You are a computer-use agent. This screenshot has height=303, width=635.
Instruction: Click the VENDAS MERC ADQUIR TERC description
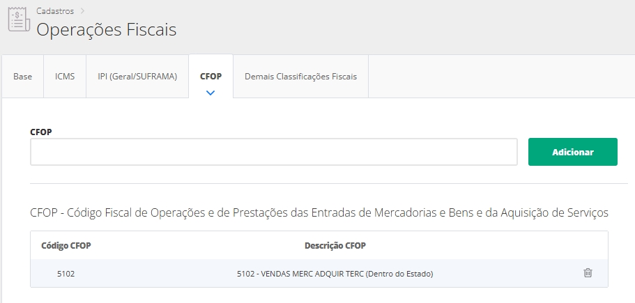335,274
